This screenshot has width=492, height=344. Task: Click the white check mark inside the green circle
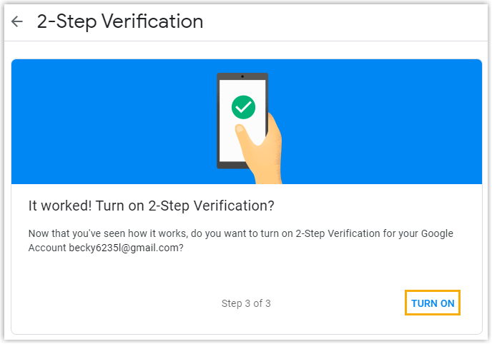click(243, 108)
